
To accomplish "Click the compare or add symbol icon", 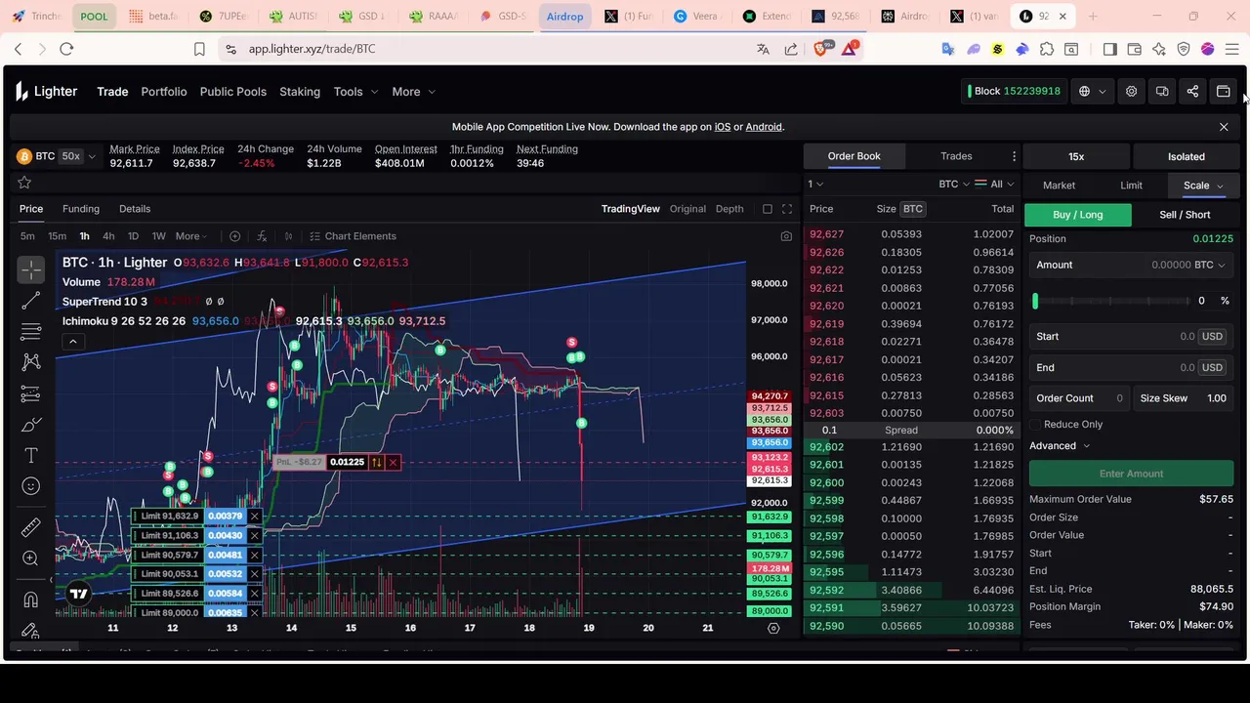I will [234, 236].
